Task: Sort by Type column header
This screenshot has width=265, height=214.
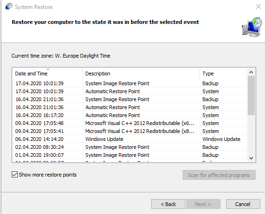Action: point(223,74)
